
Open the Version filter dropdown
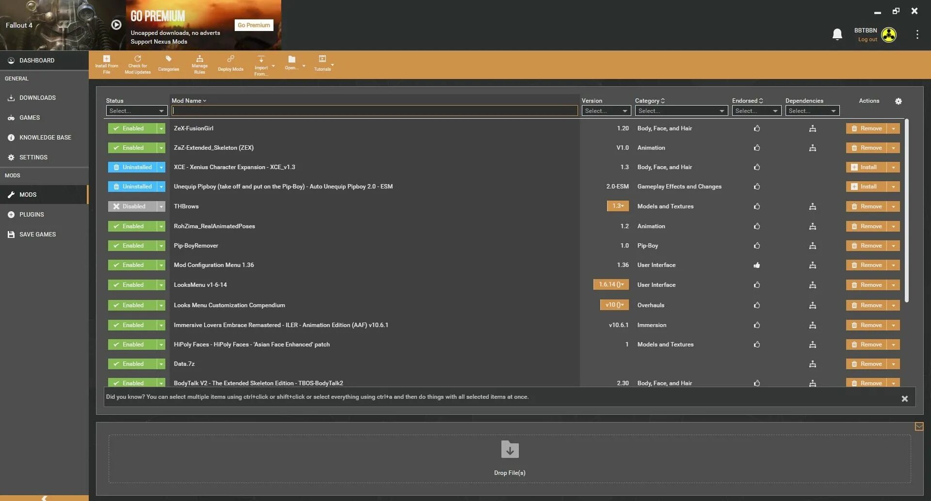(606, 111)
